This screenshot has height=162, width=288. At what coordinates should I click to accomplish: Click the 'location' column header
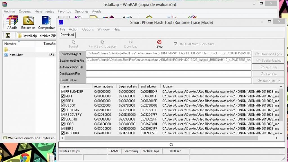tap(220, 86)
